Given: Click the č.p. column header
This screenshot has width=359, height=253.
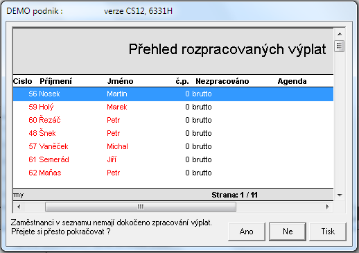Looking at the screenshot, I should click(182, 82).
